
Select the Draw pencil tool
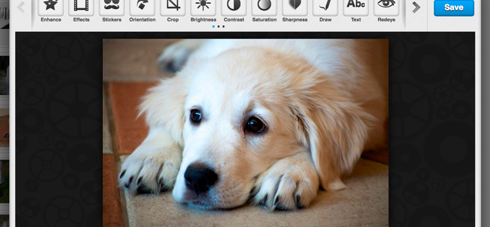(325, 7)
